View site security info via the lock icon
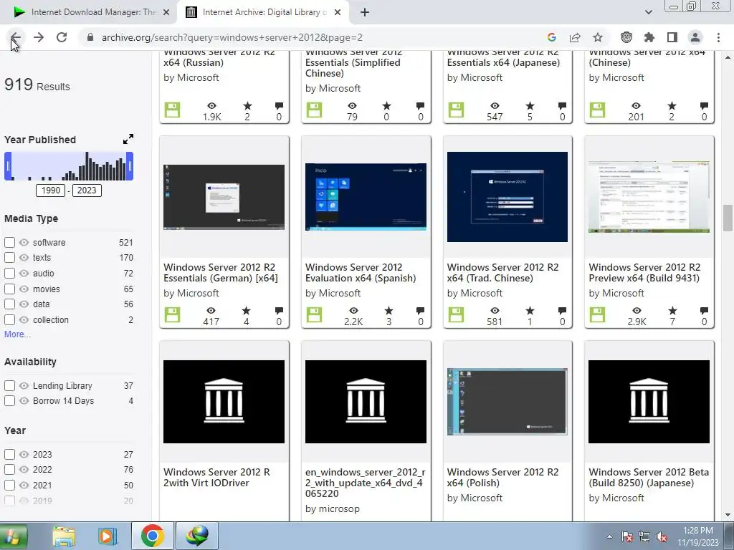 [x=90, y=37]
